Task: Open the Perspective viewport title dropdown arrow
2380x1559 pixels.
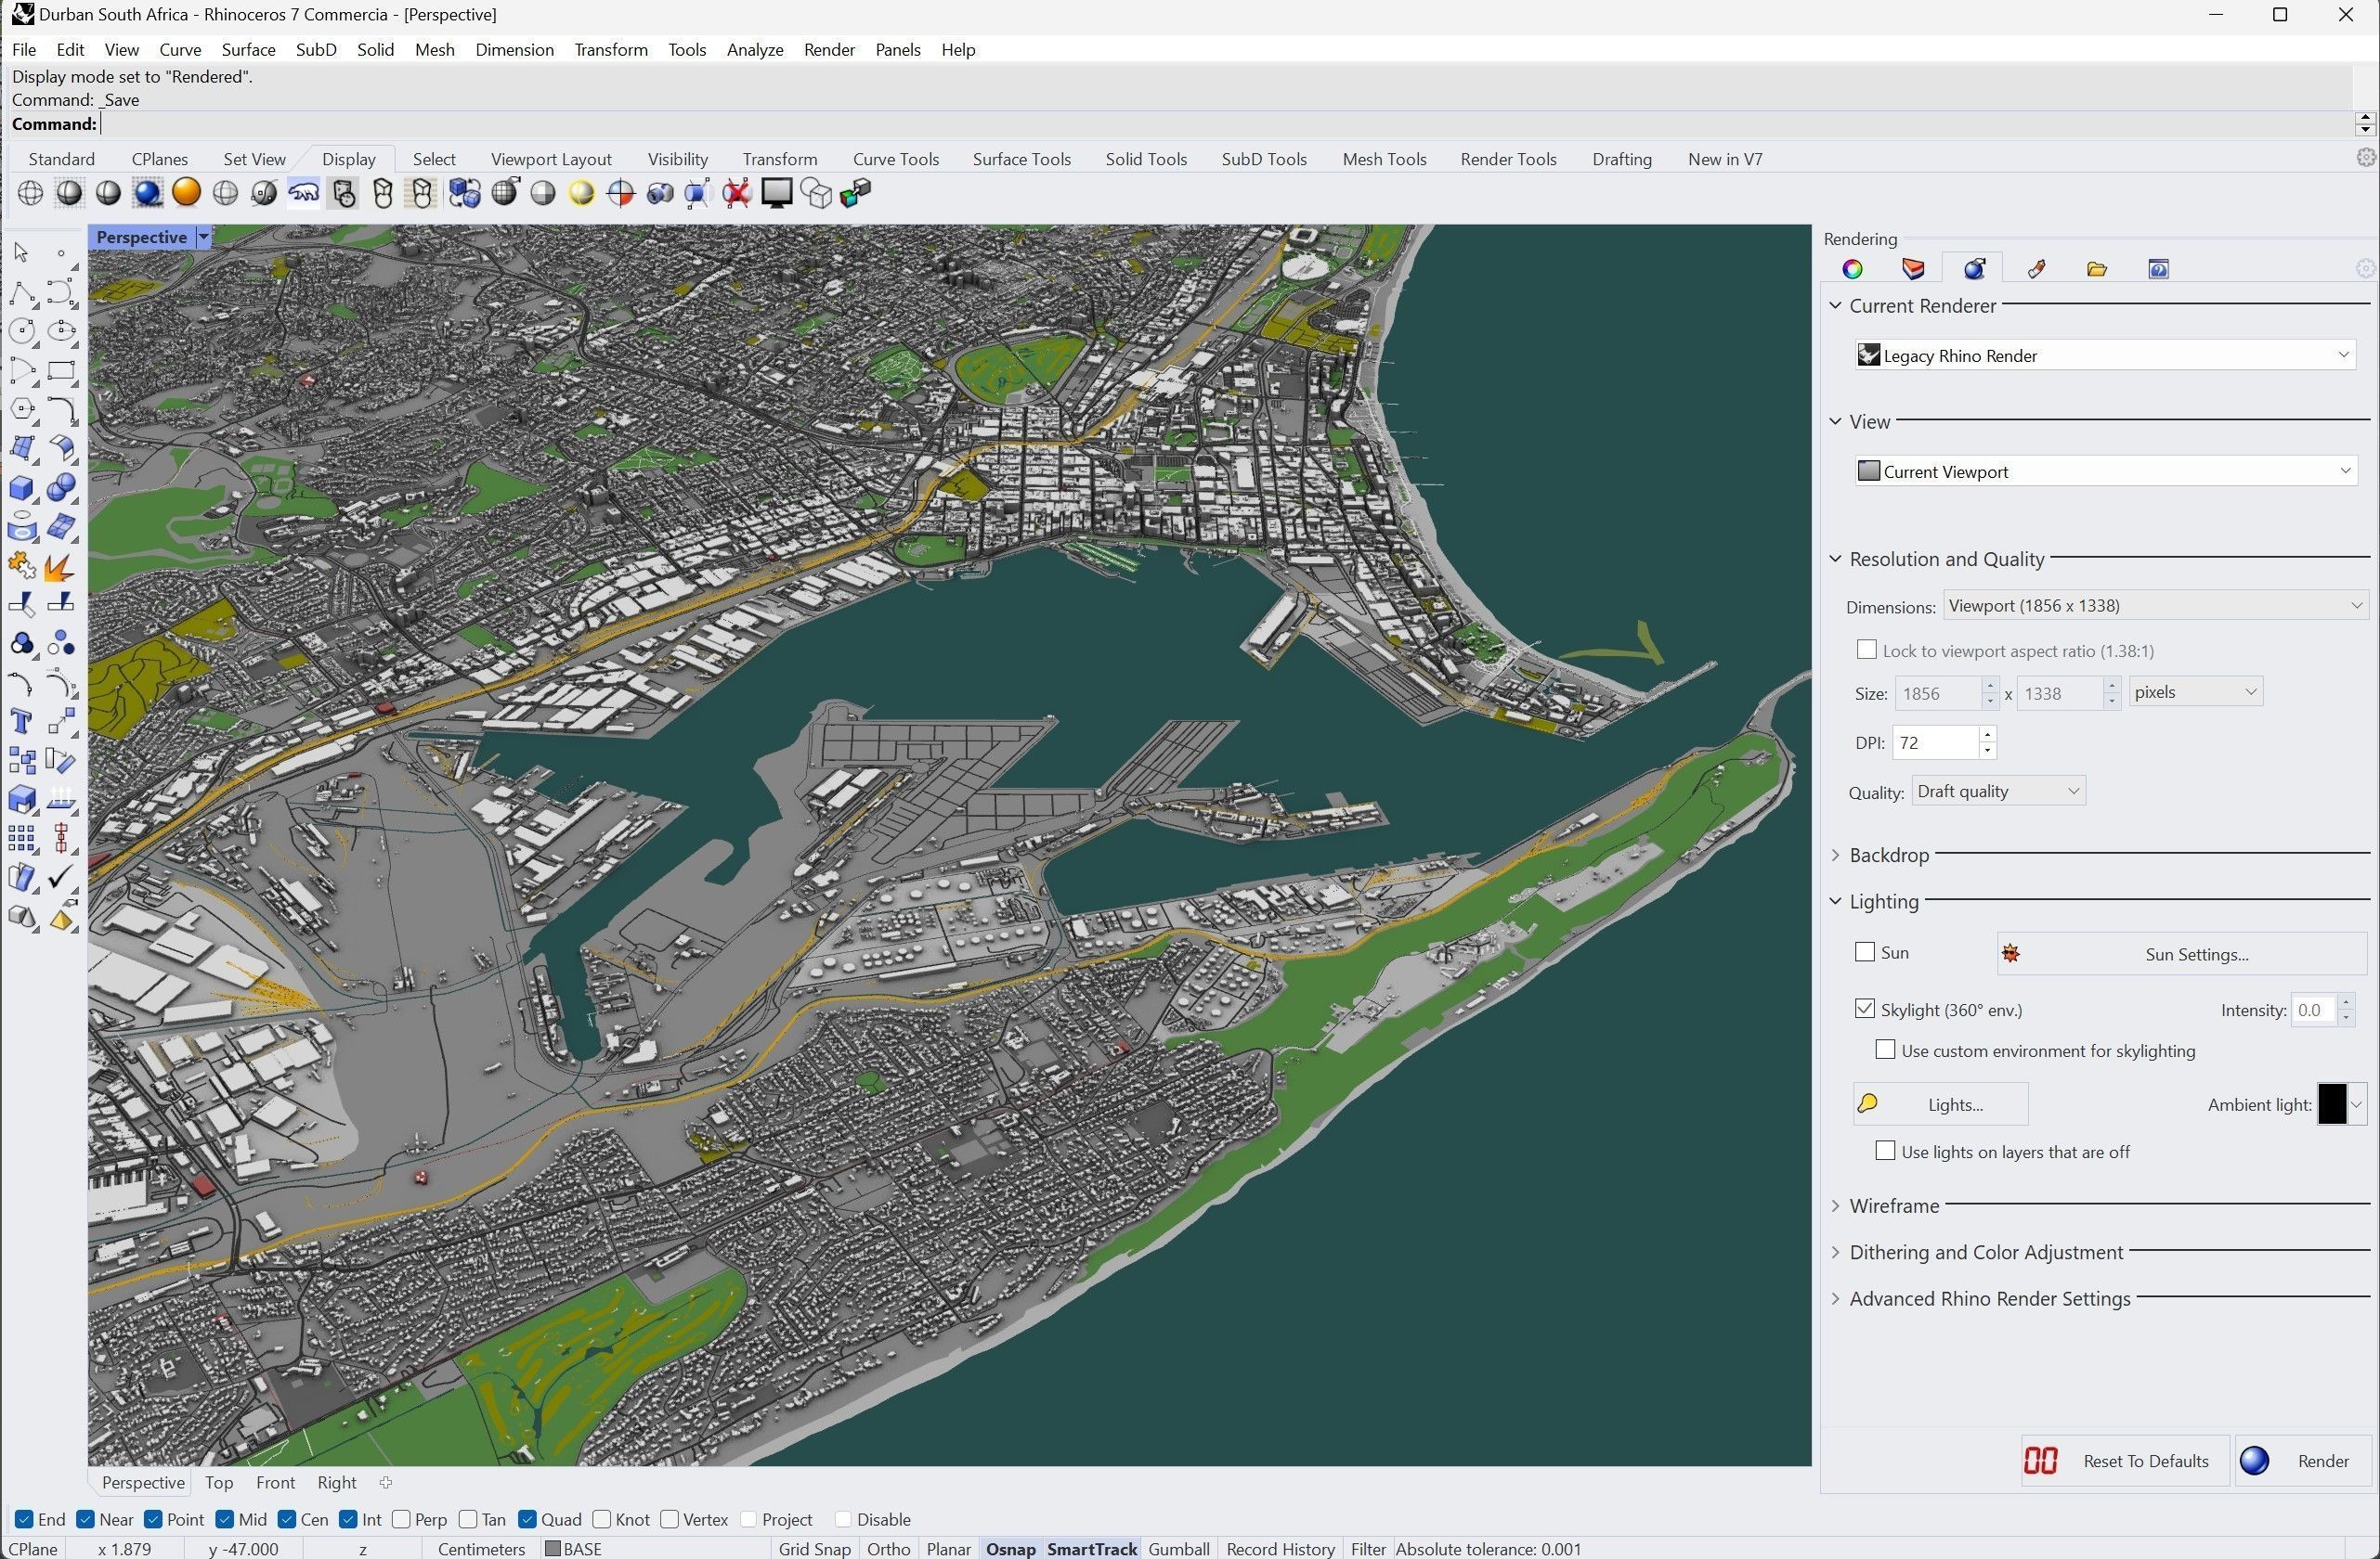Action: (x=203, y=237)
